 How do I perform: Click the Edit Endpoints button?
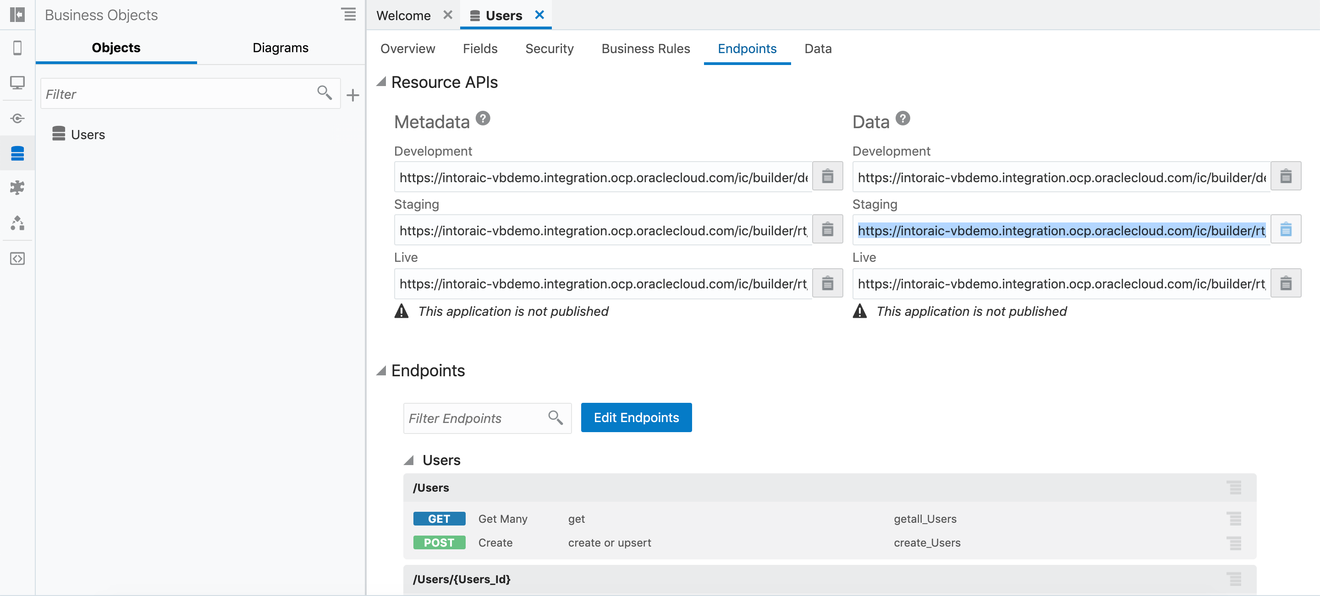pyautogui.click(x=636, y=417)
